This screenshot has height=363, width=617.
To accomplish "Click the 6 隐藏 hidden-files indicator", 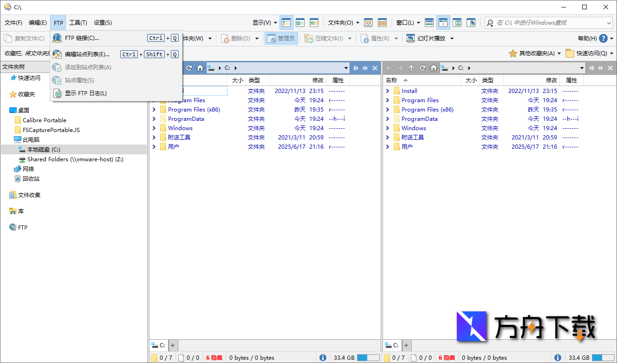I will pos(214,357).
